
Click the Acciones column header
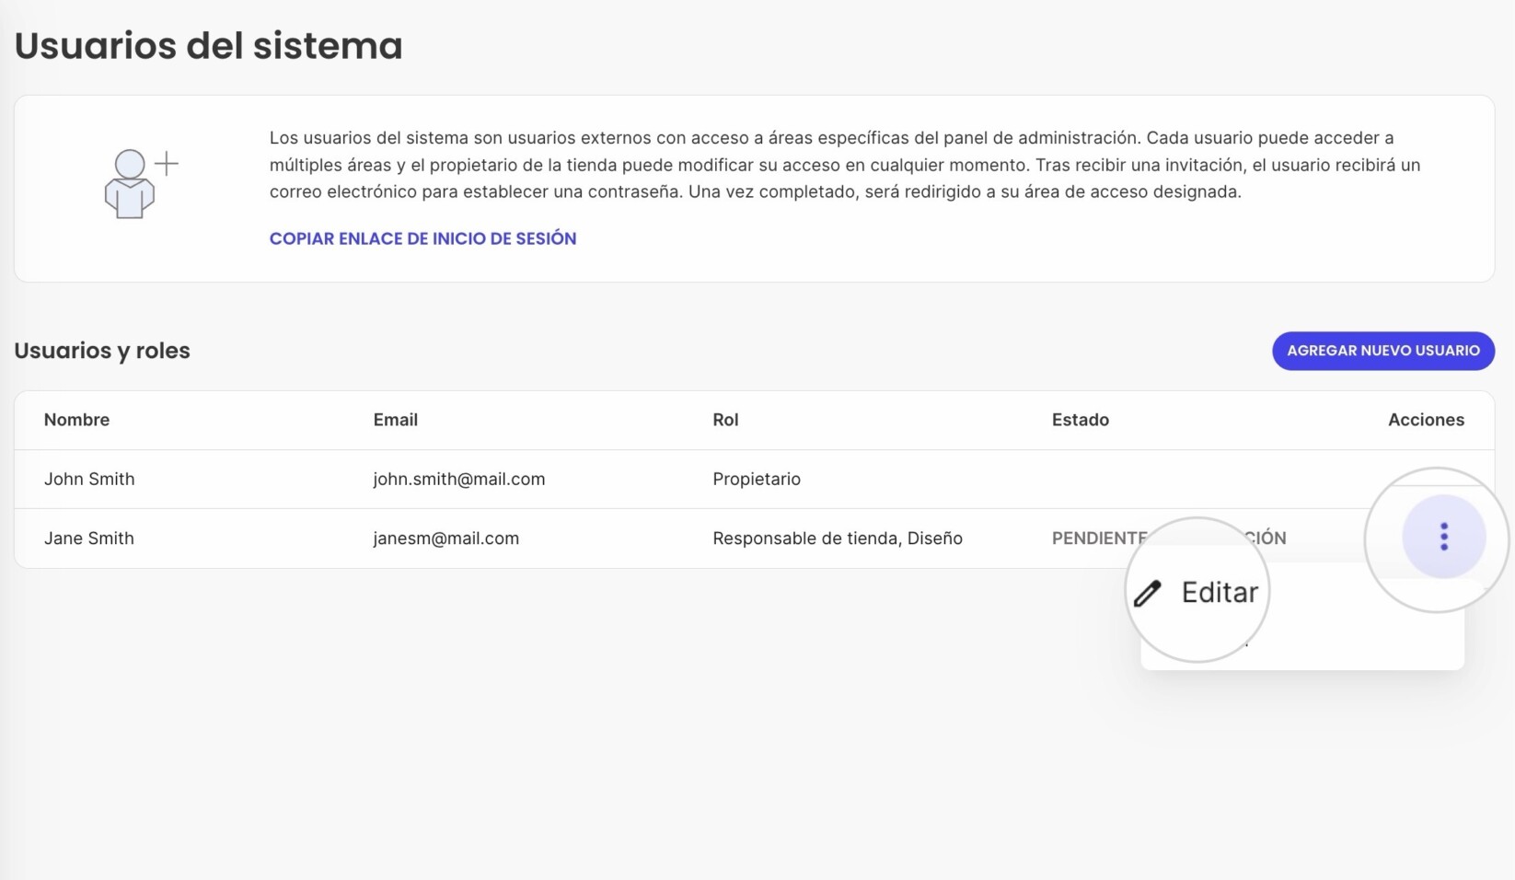coord(1426,420)
